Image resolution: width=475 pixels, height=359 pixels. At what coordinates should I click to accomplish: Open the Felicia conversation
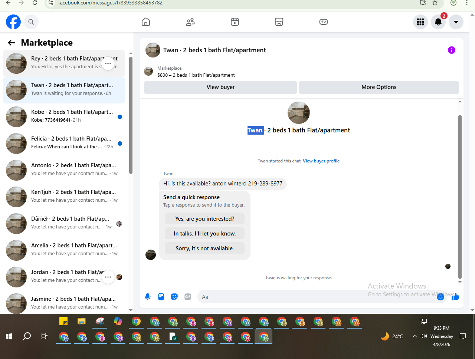[x=64, y=144]
